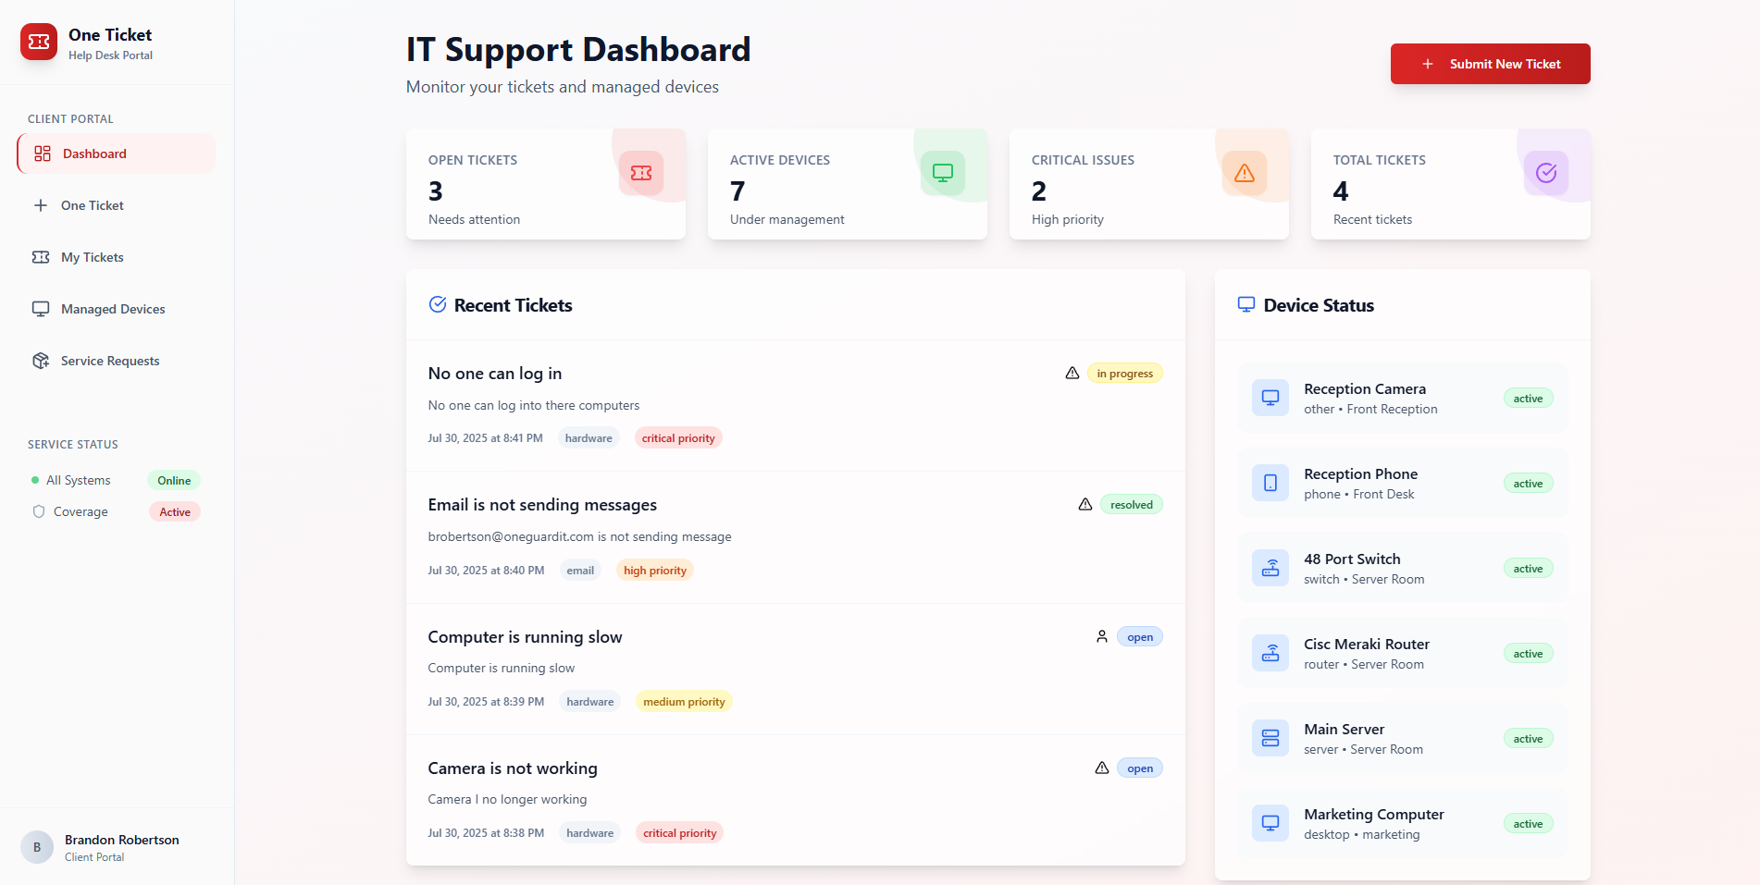
Task: Click the 'high priority' tag
Action: click(655, 570)
